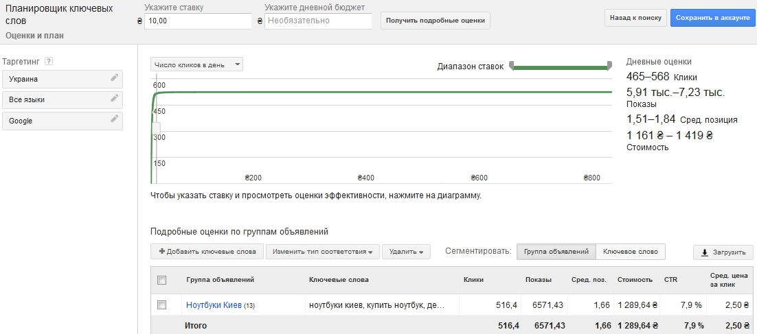The width and height of the screenshot is (757, 334).
Task: Click the 1 161 ₴ – 1 419 ₴ cost estimate
Action: (670, 135)
